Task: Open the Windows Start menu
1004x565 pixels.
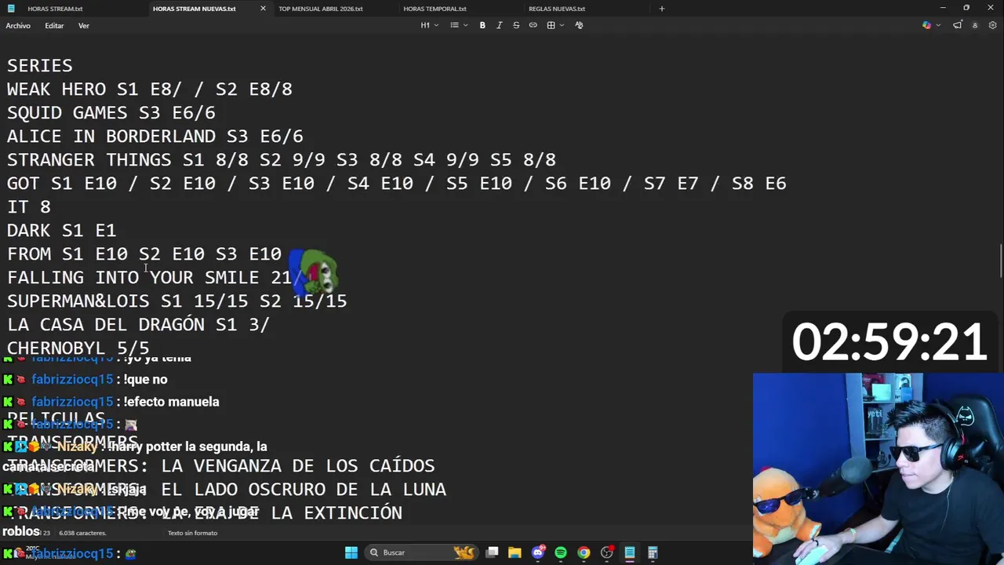Action: pyautogui.click(x=351, y=552)
